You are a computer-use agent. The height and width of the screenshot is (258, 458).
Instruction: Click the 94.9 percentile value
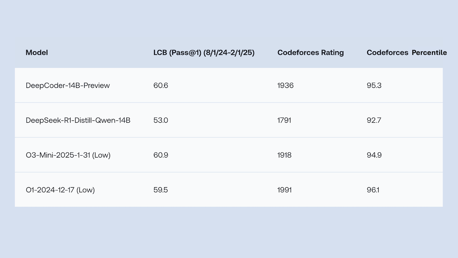(374, 155)
